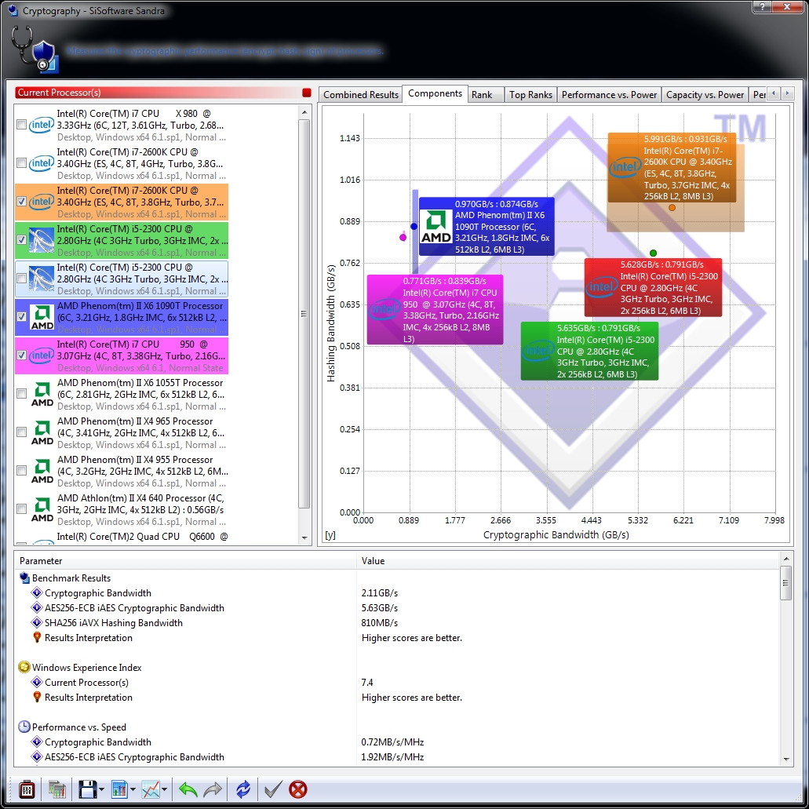Click the Parameter column header

[x=186, y=561]
